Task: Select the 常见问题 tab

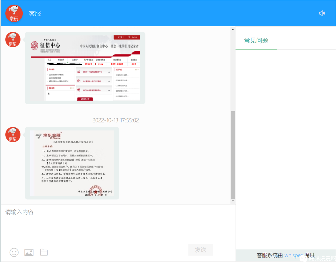Action: pos(256,40)
